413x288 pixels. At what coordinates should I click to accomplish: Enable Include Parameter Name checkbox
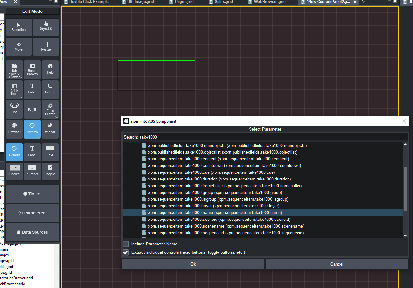coord(126,244)
